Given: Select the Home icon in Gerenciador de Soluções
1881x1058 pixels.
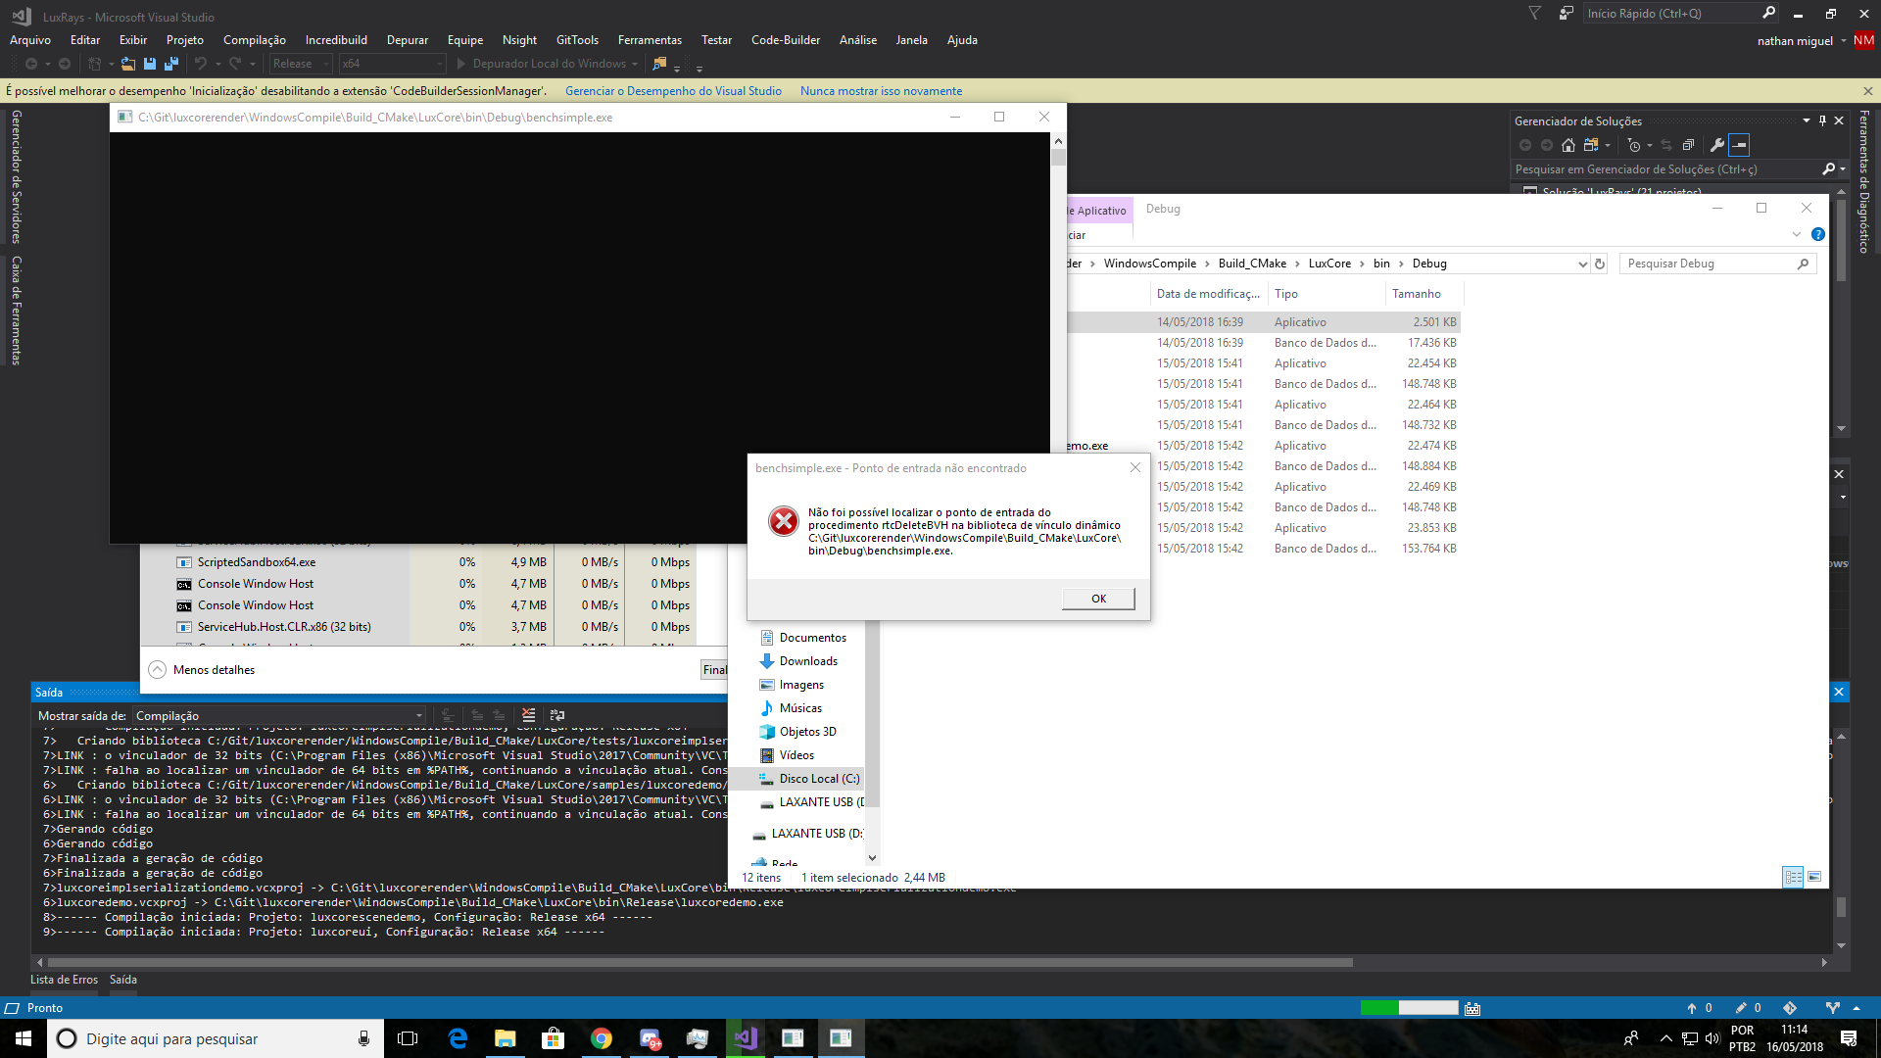Looking at the screenshot, I should (1567, 145).
